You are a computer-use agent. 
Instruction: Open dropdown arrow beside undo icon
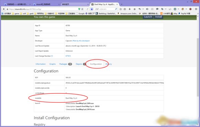click(143, 9)
